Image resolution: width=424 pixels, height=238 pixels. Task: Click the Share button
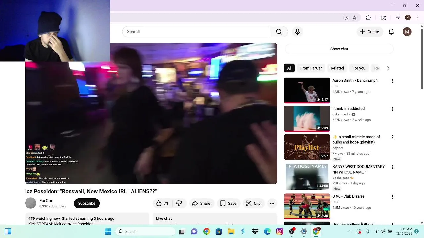(201, 203)
